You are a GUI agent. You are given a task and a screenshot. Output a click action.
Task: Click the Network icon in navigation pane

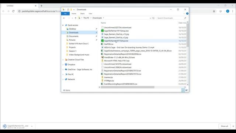tap(66, 79)
